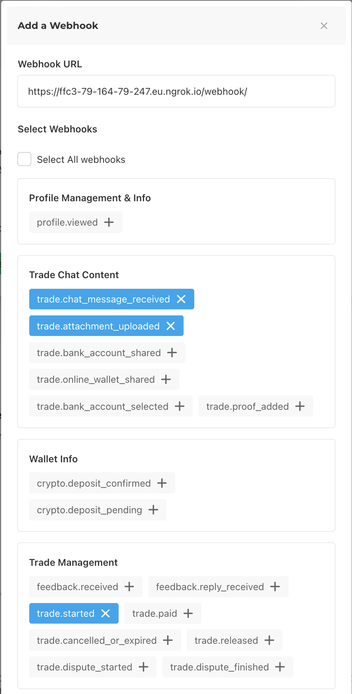Enable the crypto.deposit_pending webhook chip
Viewport: 352px width, 694px height.
tap(98, 510)
